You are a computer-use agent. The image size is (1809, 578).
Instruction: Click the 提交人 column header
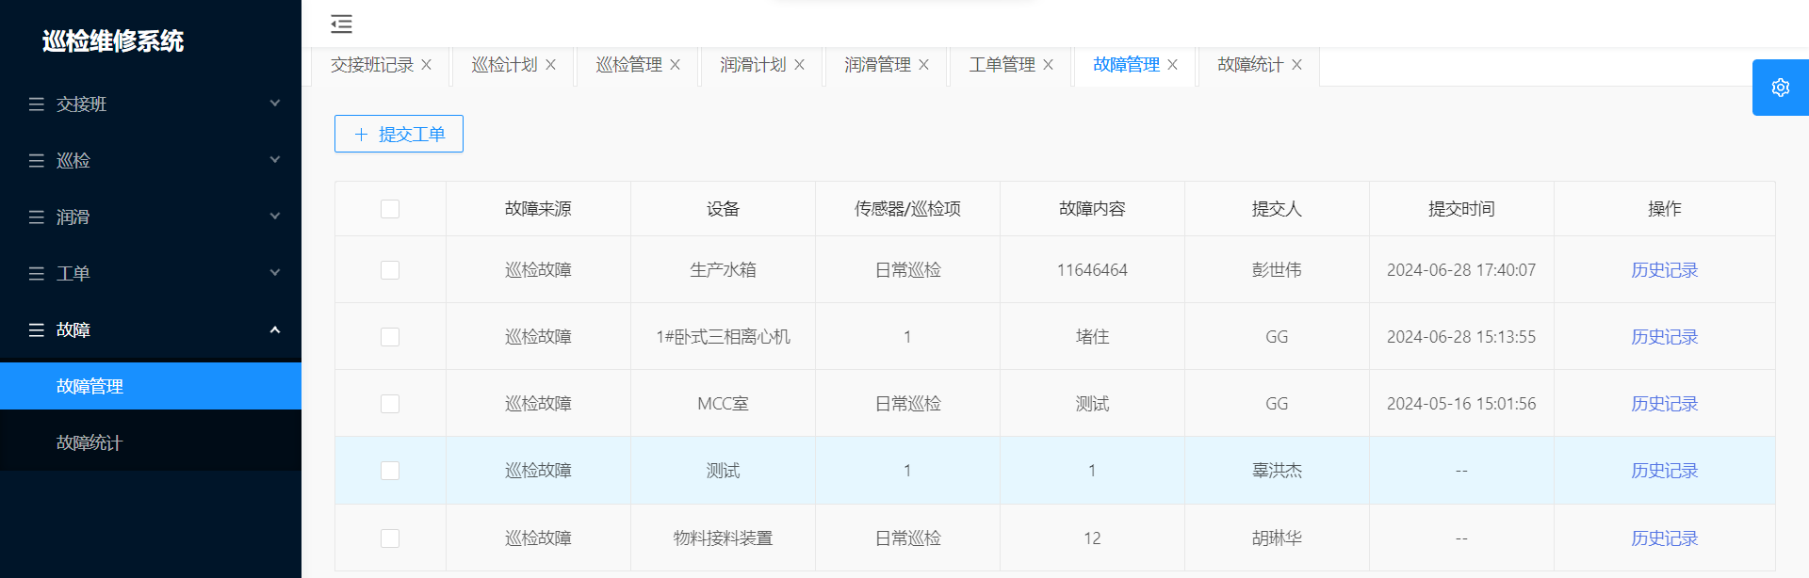(x=1277, y=209)
